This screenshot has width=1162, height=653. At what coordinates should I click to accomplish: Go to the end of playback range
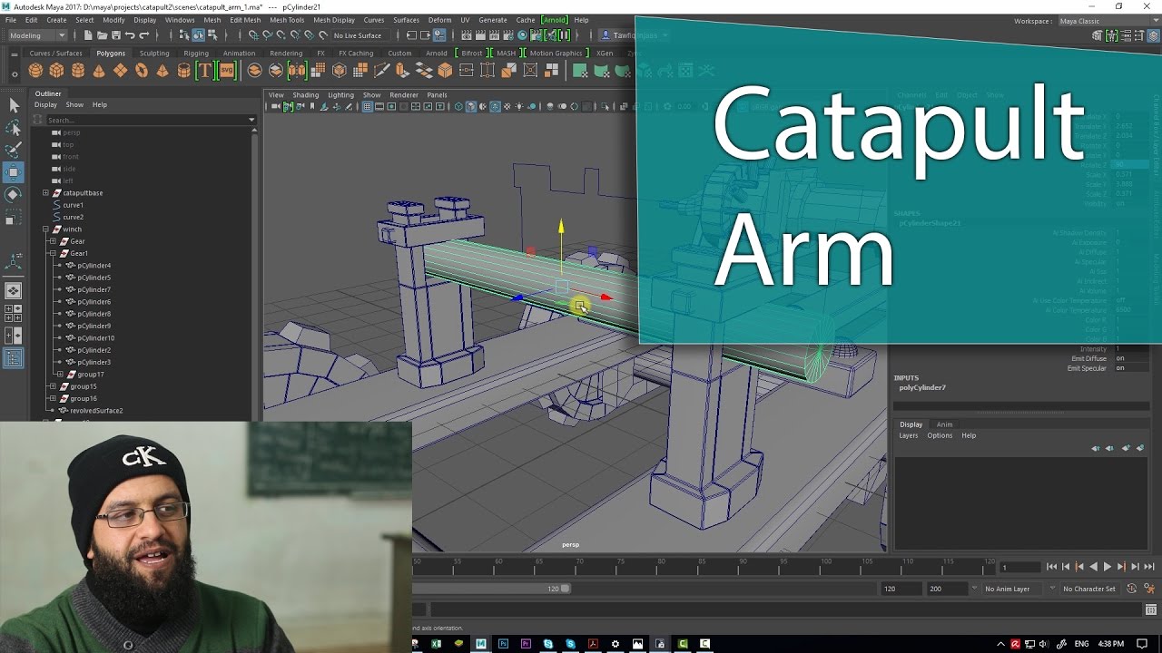click(1148, 567)
